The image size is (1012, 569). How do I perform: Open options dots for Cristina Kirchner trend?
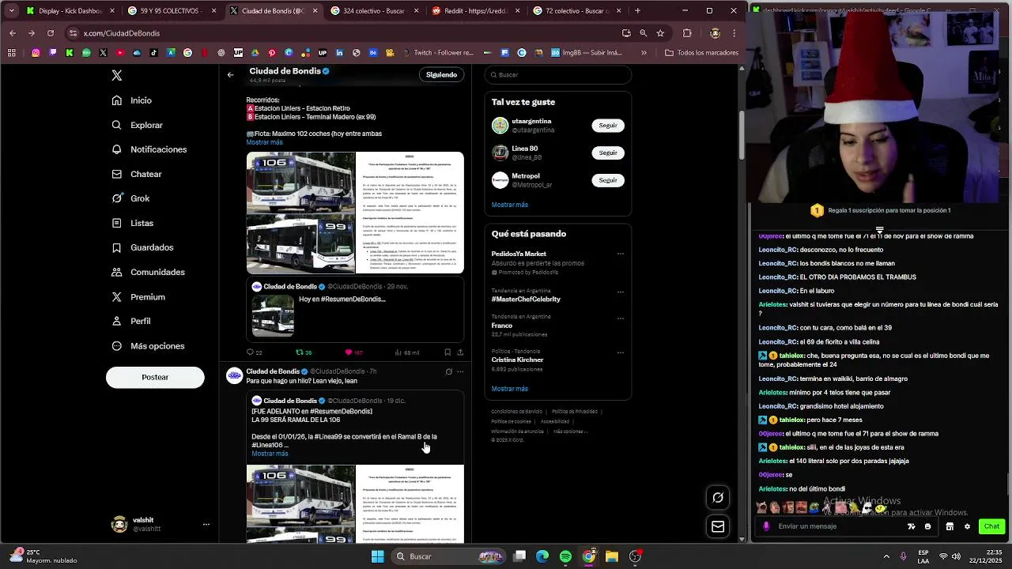620,352
